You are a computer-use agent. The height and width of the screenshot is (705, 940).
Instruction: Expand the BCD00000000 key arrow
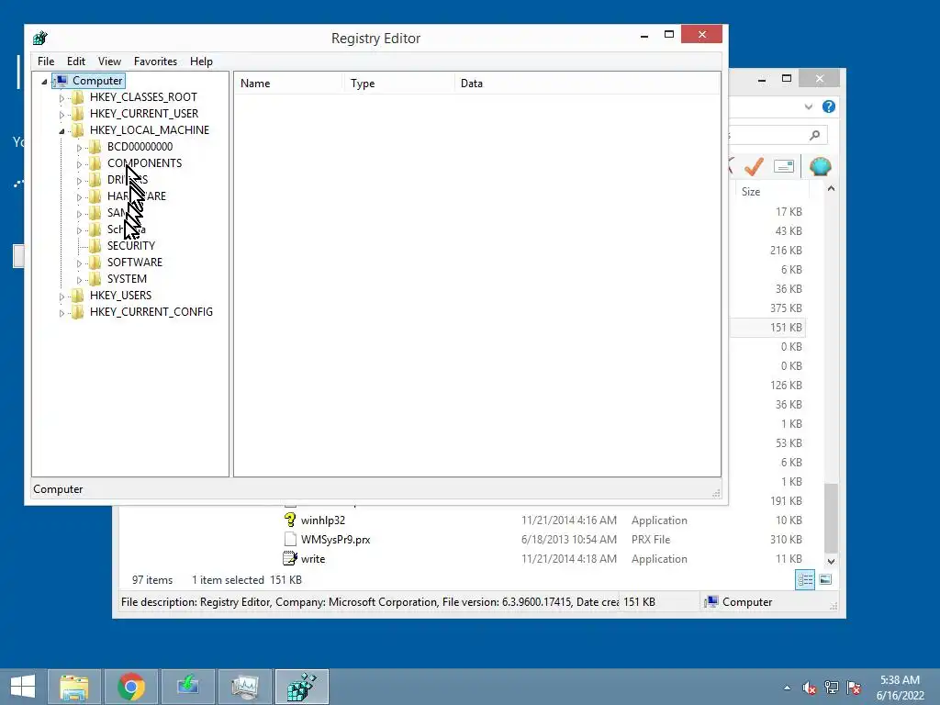(79, 148)
